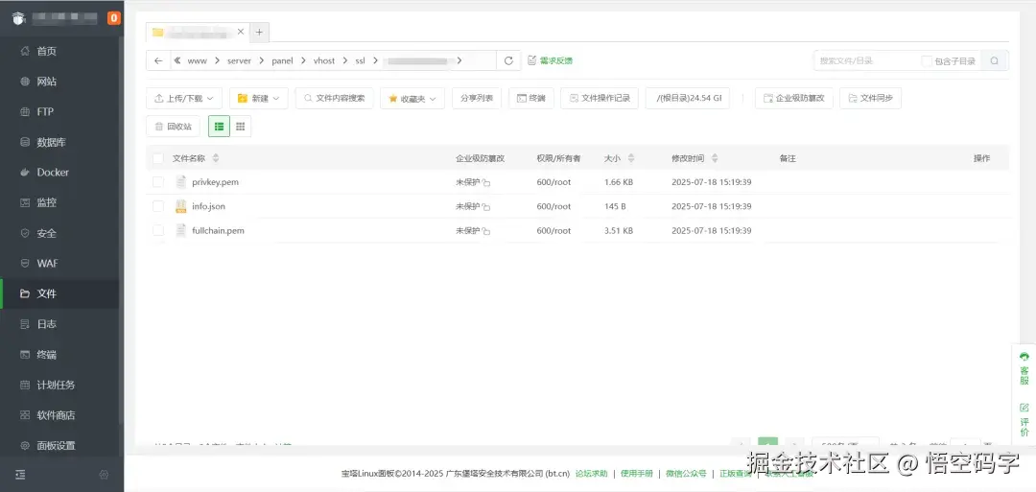The width and height of the screenshot is (1036, 492).
Task: Click the 文件操作记录 button
Action: point(600,99)
